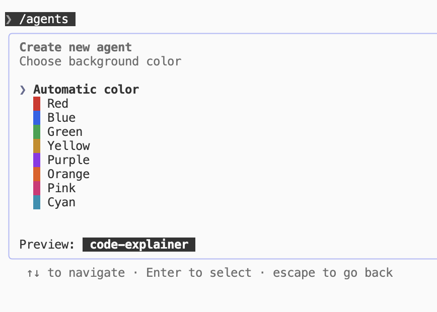Select the Purple text entry
437x312 pixels.
68,160
